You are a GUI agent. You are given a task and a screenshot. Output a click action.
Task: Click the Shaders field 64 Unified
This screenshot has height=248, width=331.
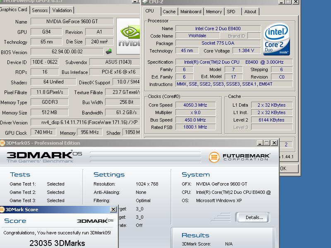[53, 82]
